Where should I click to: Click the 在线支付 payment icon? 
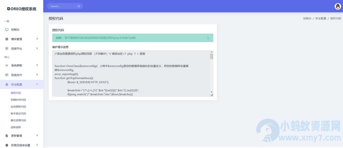pyautogui.click(x=7, y=75)
